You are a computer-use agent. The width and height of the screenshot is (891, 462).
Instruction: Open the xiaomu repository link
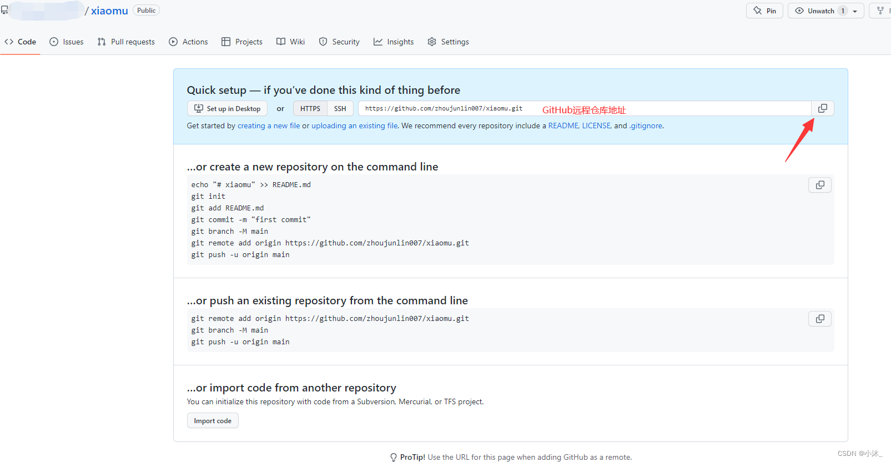[x=109, y=11]
